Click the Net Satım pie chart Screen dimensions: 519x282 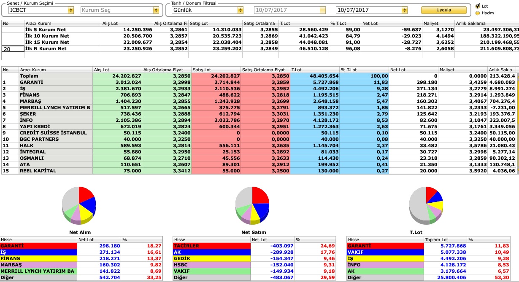[252, 205]
